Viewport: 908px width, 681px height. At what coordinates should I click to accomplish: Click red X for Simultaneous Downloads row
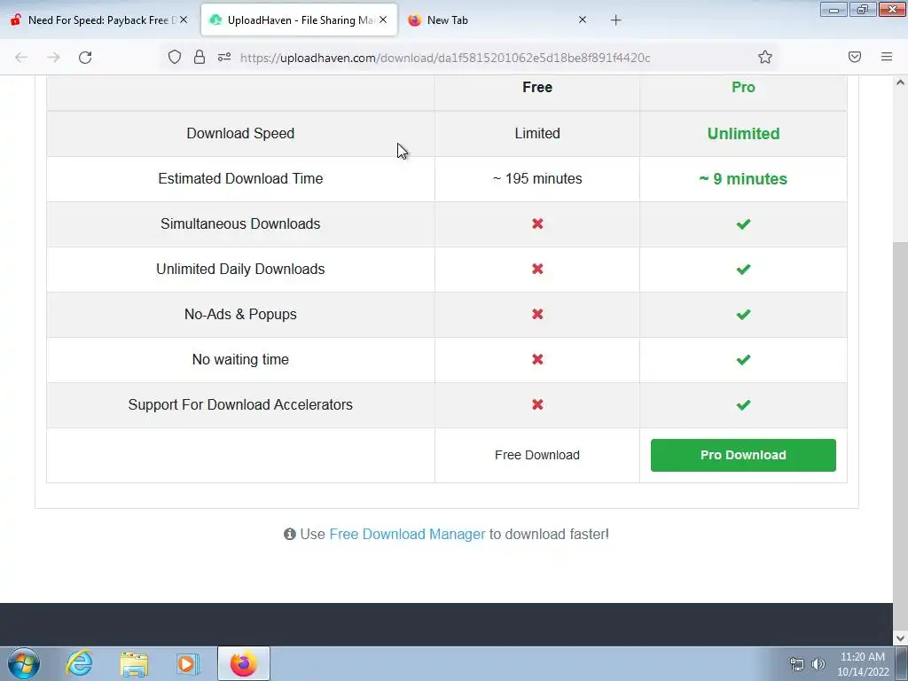537,223
